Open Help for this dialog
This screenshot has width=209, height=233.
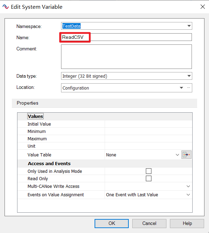(187, 223)
